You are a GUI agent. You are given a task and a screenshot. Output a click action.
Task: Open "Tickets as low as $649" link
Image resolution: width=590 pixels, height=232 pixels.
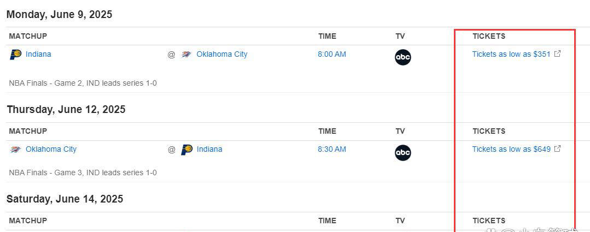(x=511, y=150)
